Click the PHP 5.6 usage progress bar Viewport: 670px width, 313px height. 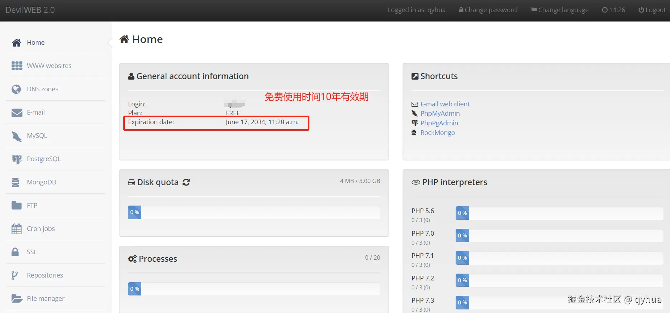coord(559,213)
